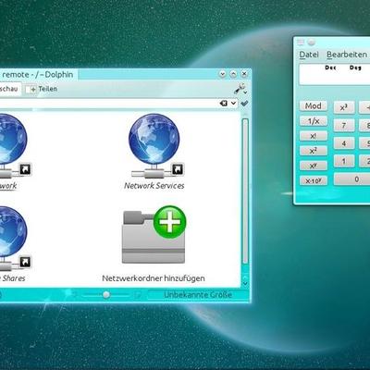Confirm location with the checkmark icon
The width and height of the screenshot is (370, 370).
click(244, 104)
